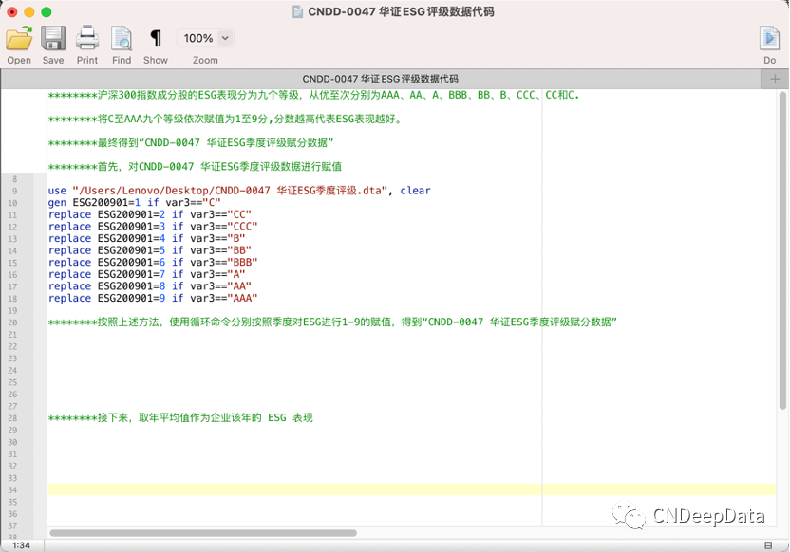Click the comment beginning 沪深300指数成分股
Screen dimensions: 790x552
[x=313, y=95]
